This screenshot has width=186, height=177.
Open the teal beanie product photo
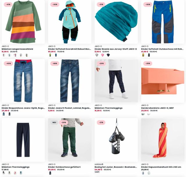point(116,22)
